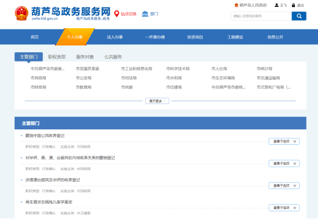Filter by 市民政局 department

point(38,78)
